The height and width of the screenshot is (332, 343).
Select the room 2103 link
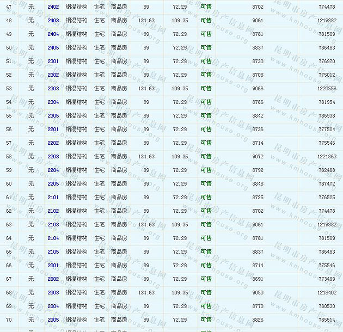[x=53, y=225]
